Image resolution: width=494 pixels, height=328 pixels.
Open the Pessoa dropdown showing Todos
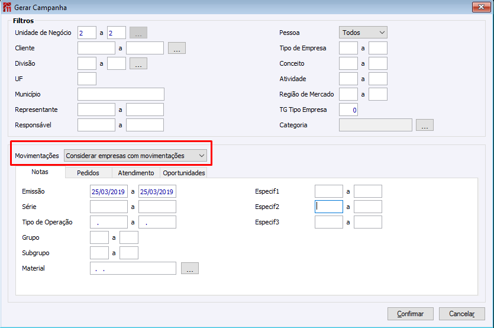363,33
